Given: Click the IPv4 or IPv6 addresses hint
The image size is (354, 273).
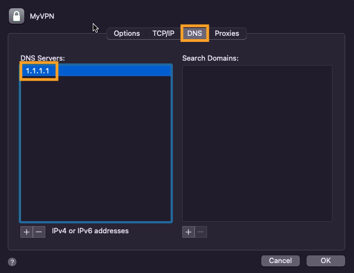Looking at the screenshot, I should (90, 231).
